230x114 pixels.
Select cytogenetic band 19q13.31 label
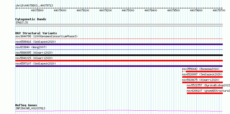[x=22, y=23]
